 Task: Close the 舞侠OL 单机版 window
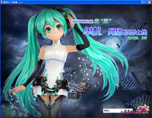coord(149,2)
